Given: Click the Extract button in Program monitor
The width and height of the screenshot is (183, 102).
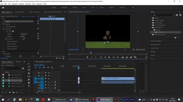Looking at the screenshot, I should [127, 57].
